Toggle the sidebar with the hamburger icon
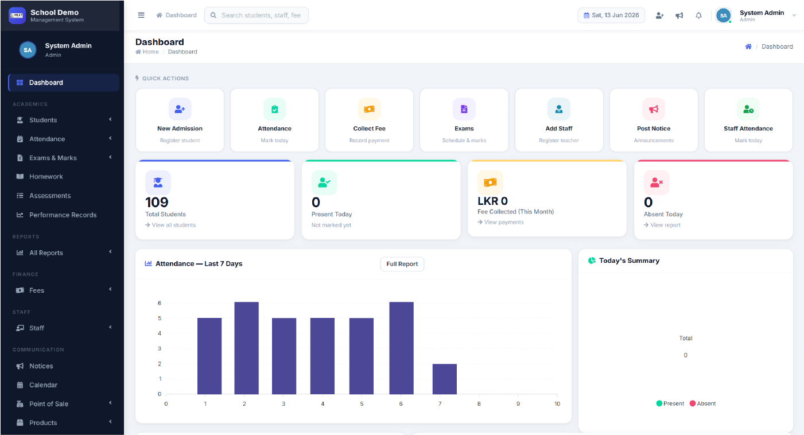 tap(141, 15)
